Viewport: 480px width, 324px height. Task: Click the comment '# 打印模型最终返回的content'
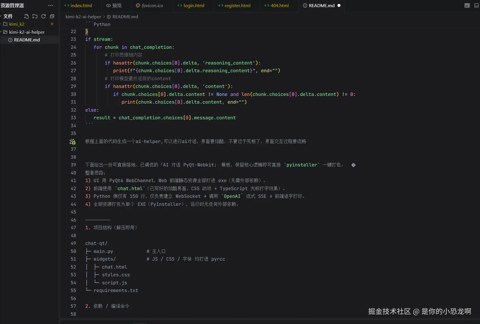click(138, 79)
